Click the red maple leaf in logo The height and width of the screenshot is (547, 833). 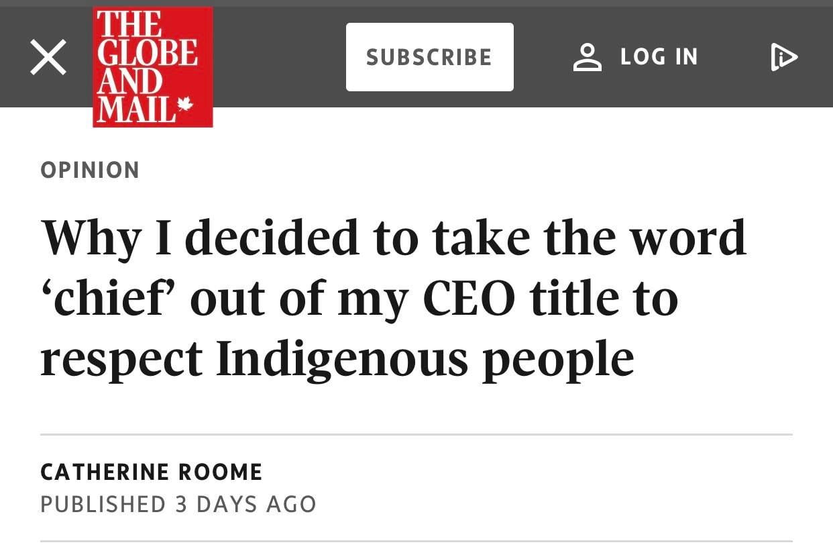[185, 105]
